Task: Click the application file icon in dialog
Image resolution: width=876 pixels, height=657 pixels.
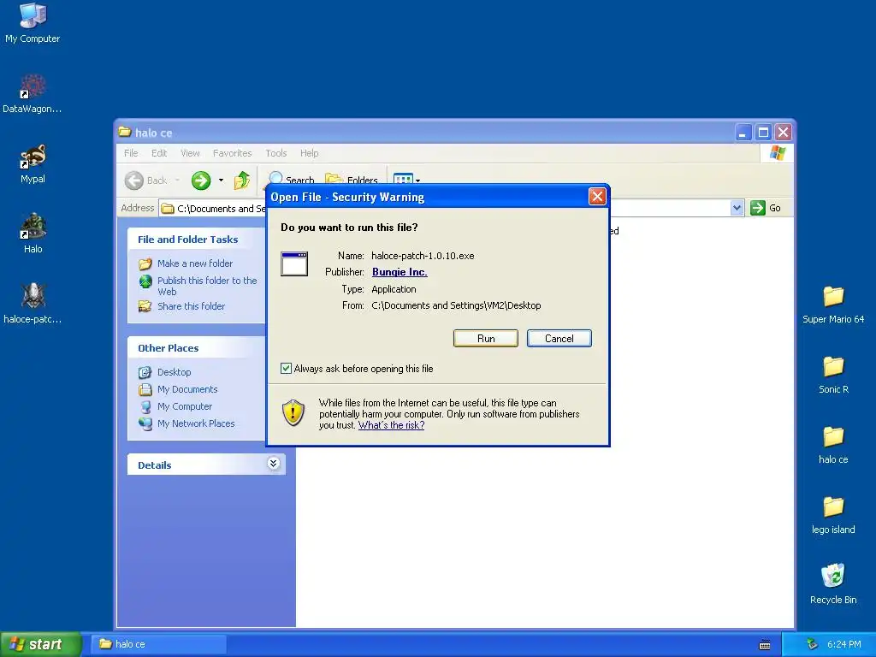Action: click(x=294, y=264)
